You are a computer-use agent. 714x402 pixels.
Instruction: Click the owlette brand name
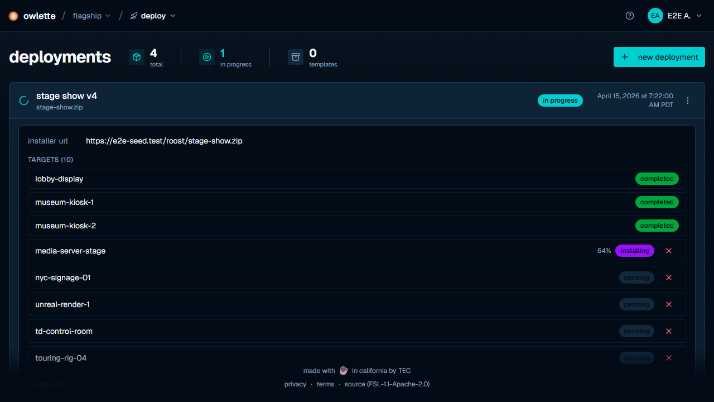pos(40,16)
